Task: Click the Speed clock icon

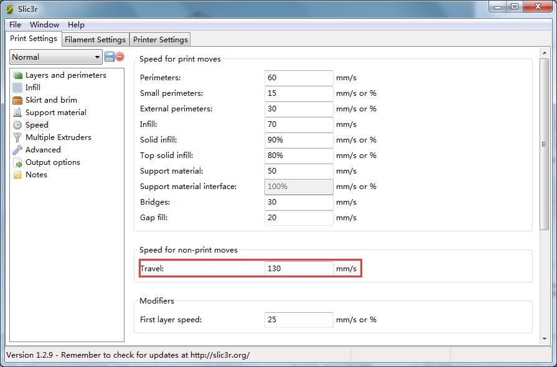Action: point(17,125)
